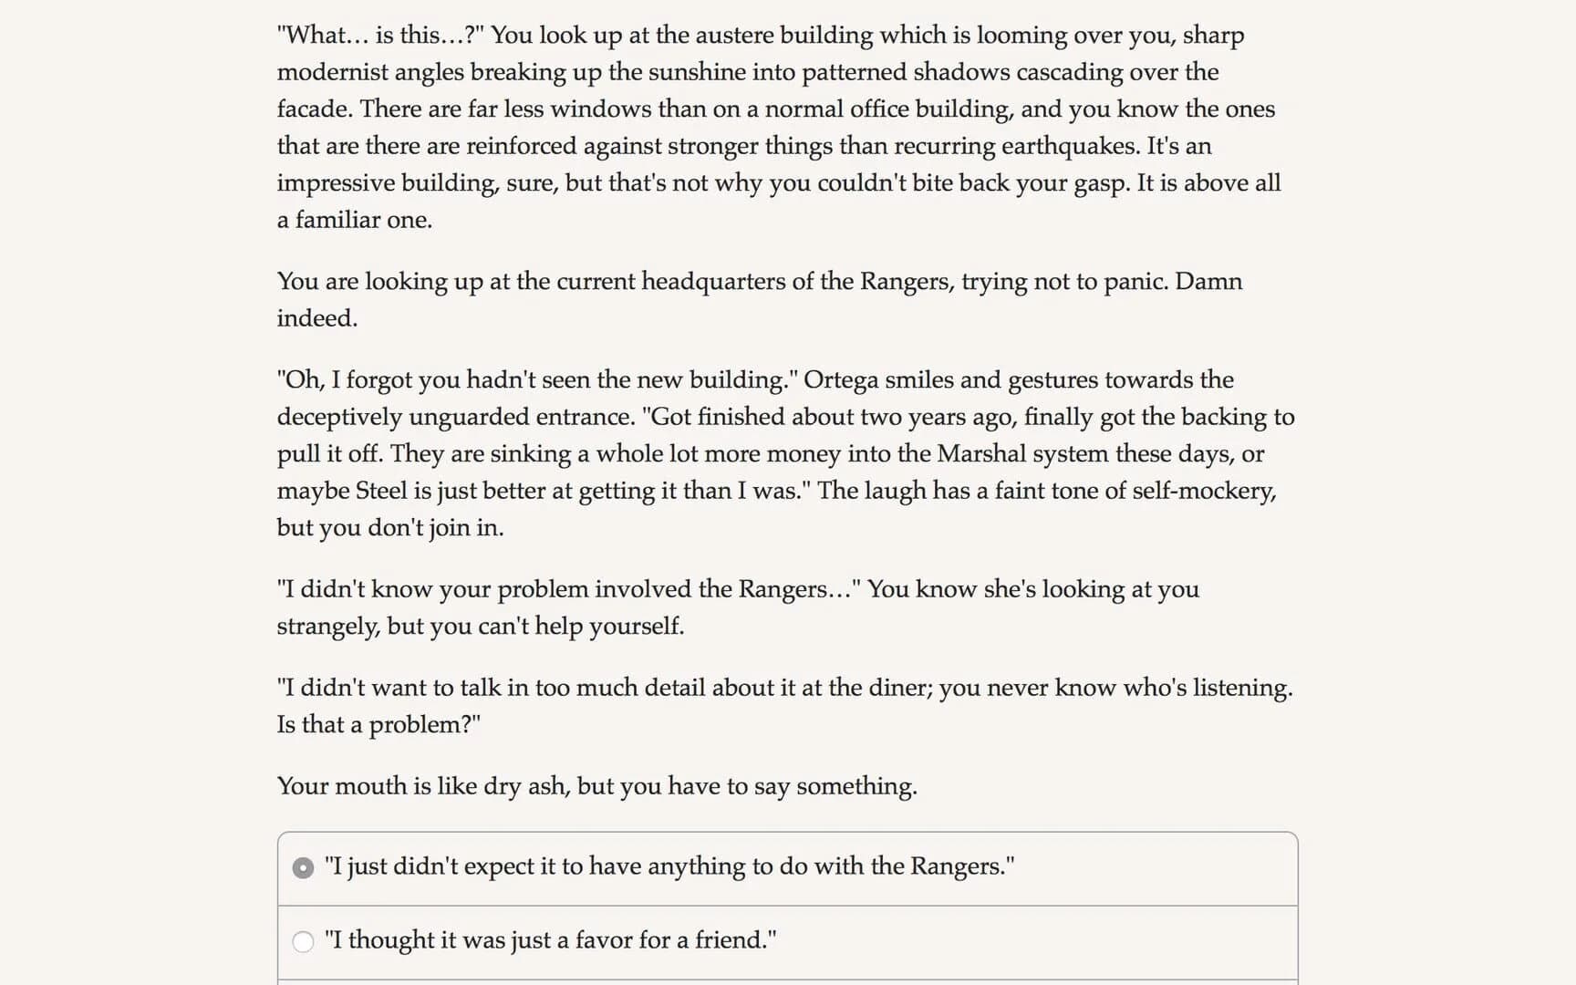Click the word "indeed." below the headquarters line
Image resolution: width=1576 pixels, height=985 pixels.
click(x=317, y=318)
